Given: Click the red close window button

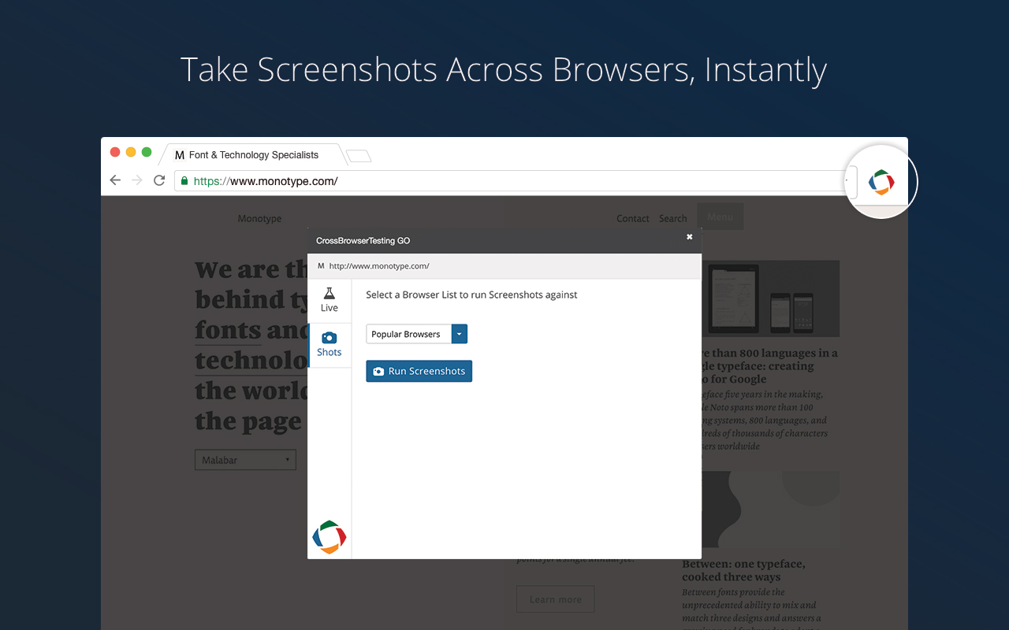Looking at the screenshot, I should click(115, 152).
